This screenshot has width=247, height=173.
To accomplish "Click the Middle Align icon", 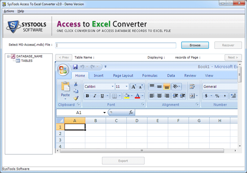I will click(x=159, y=86).
